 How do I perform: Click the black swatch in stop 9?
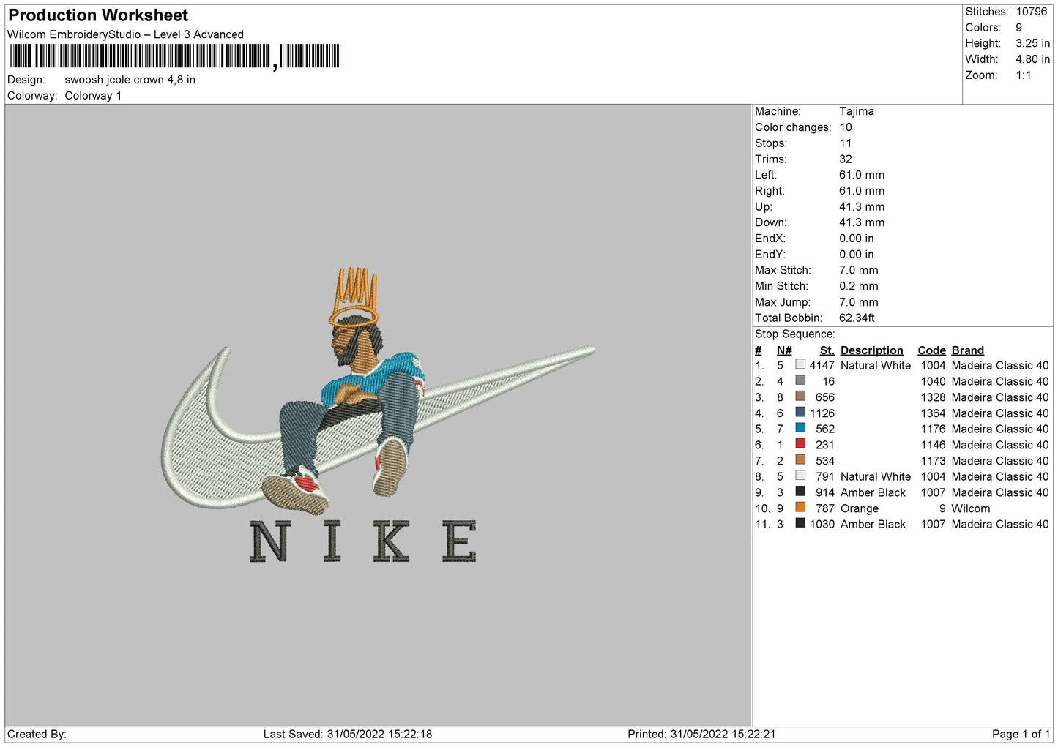click(x=800, y=492)
